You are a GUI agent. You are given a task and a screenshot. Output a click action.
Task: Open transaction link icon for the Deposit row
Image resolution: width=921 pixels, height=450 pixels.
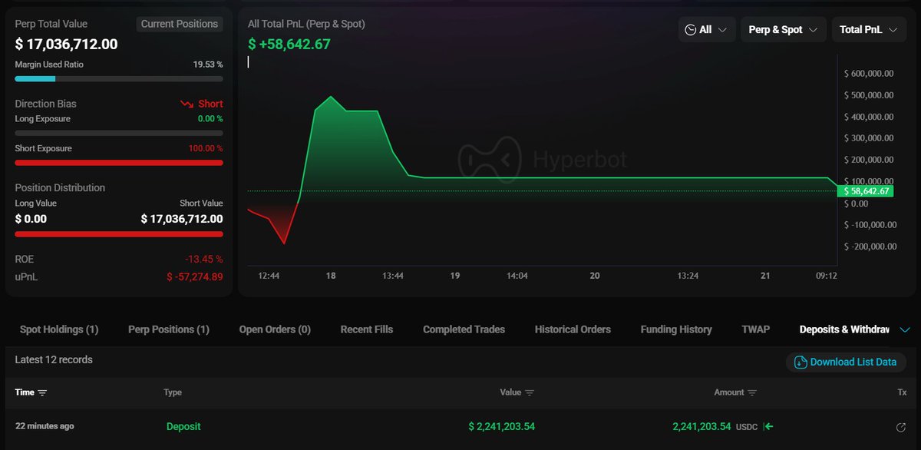coord(901,427)
